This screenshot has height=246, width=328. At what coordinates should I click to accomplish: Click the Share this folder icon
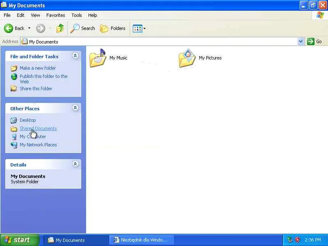click(14, 89)
